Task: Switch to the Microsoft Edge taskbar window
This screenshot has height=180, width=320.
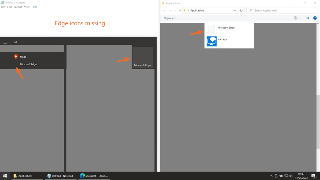Action: pos(94,176)
